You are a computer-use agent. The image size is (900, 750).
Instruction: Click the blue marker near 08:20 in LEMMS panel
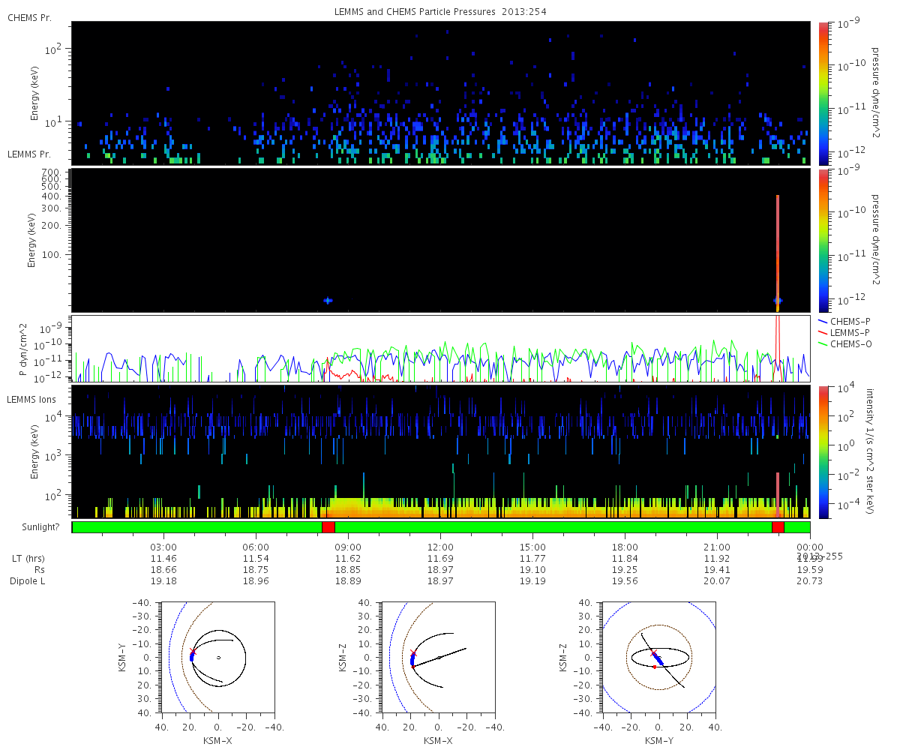point(328,300)
